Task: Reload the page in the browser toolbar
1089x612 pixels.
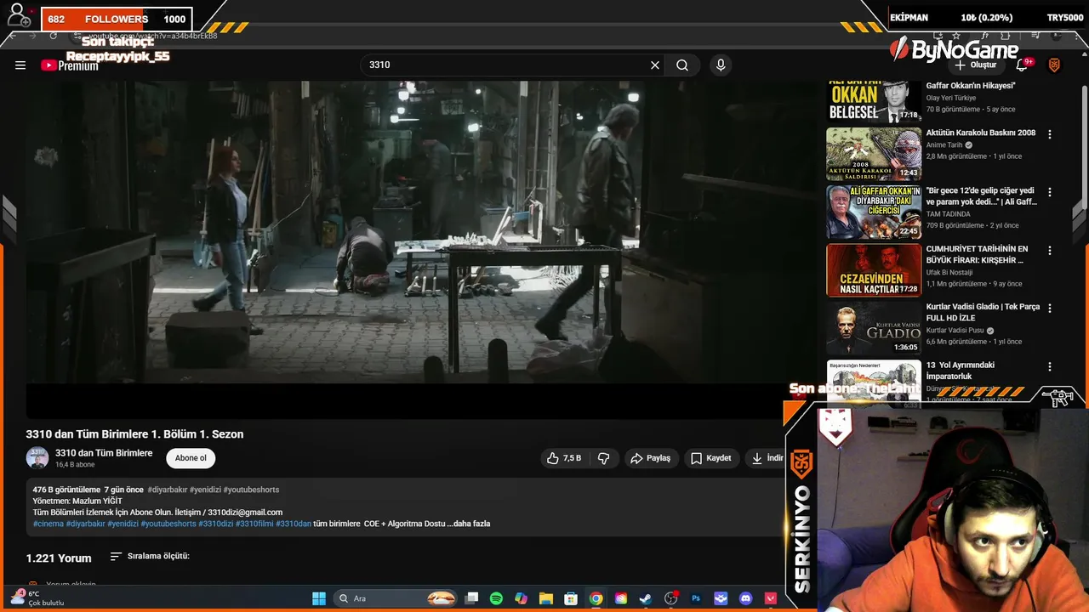Action: [x=53, y=36]
